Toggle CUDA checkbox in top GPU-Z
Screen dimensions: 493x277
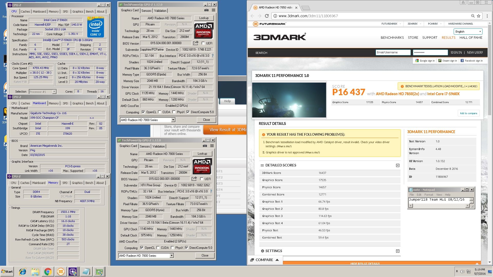click(160, 112)
